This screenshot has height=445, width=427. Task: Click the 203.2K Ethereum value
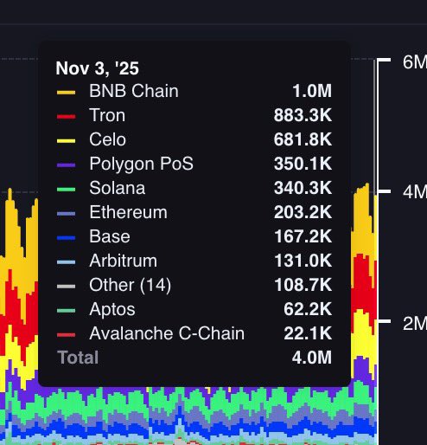[x=303, y=212]
